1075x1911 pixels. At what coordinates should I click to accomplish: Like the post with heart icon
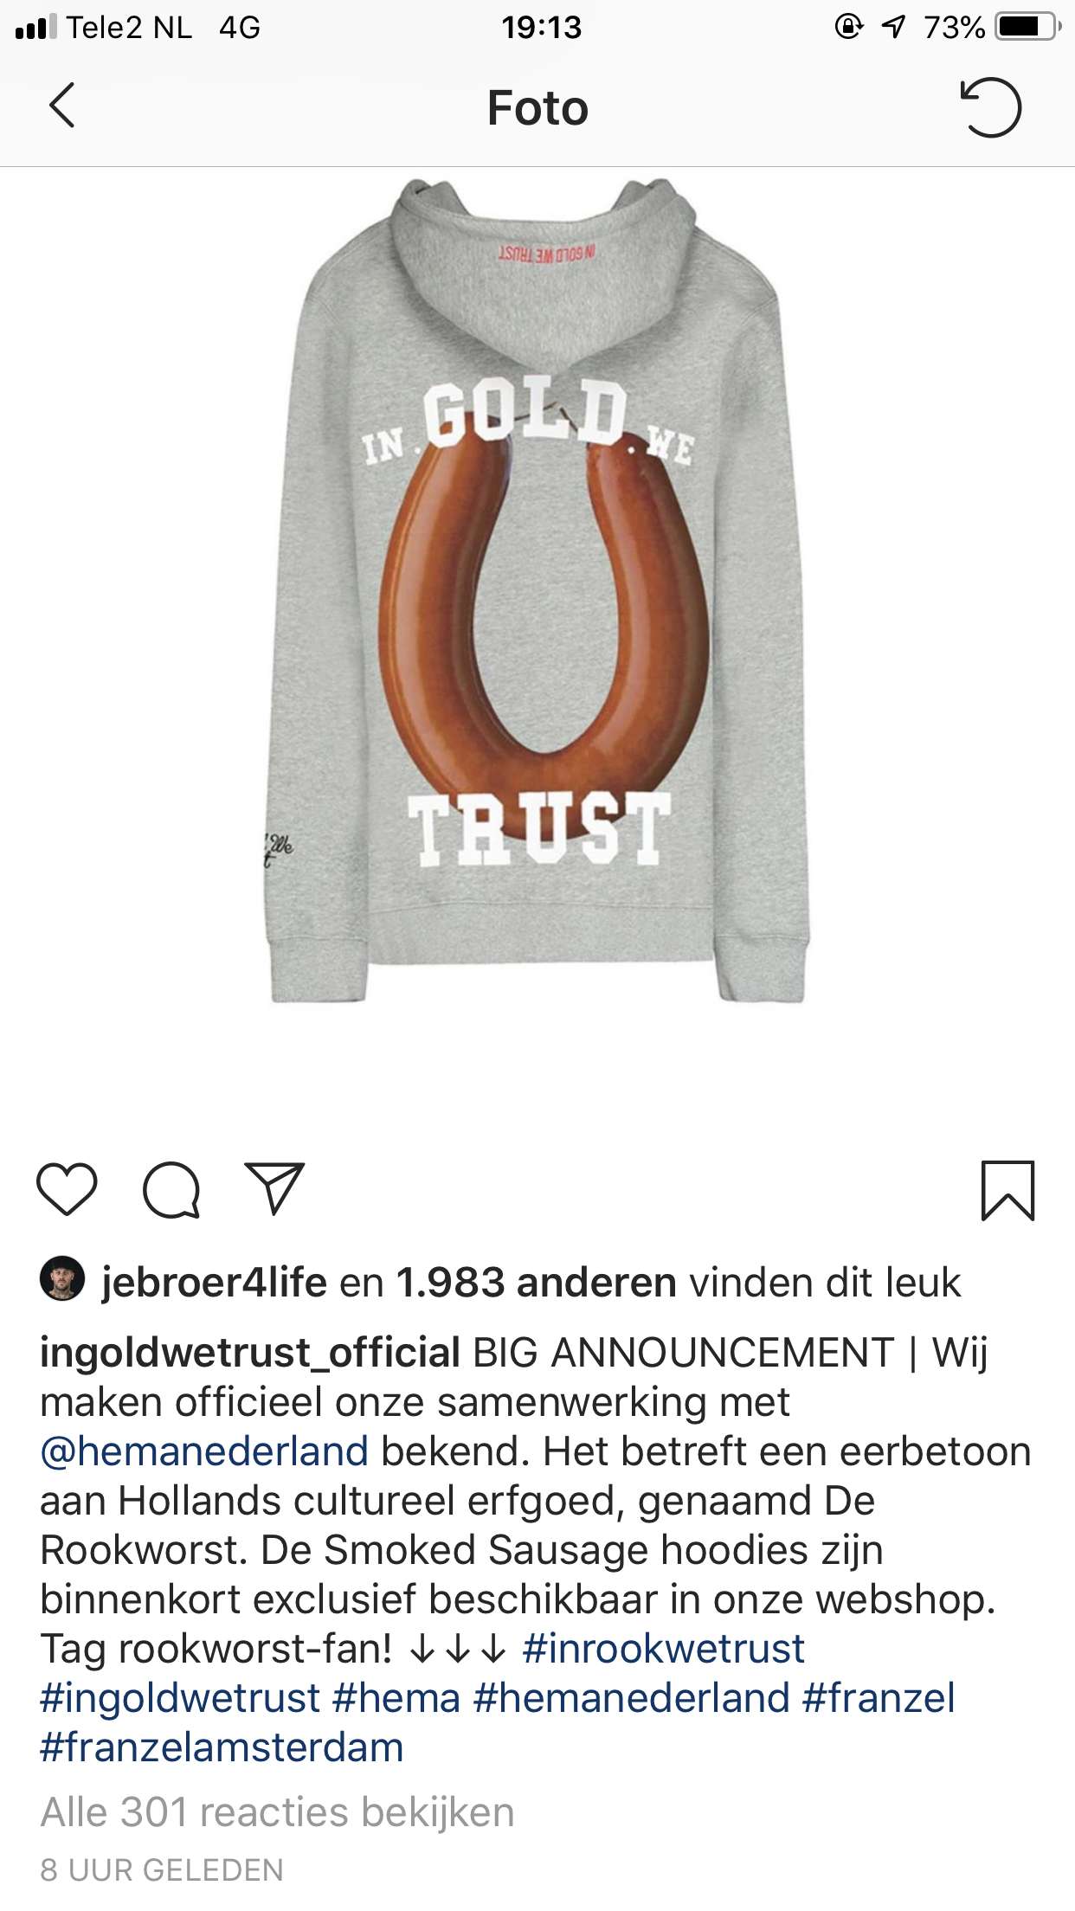[67, 1189]
